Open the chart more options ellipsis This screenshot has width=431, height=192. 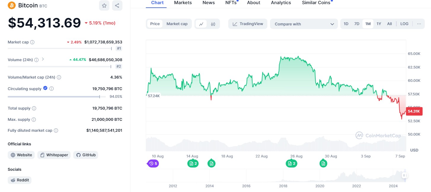pyautogui.click(x=419, y=24)
